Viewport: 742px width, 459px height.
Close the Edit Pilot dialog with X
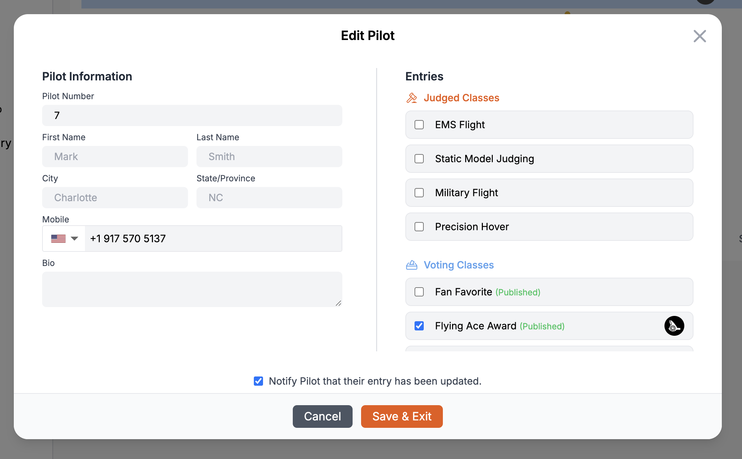coord(700,36)
